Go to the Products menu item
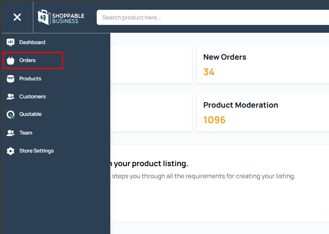The height and width of the screenshot is (234, 329). point(30,78)
